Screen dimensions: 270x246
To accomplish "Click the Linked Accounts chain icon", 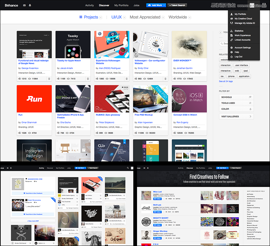I will pyautogui.click(x=232, y=40).
